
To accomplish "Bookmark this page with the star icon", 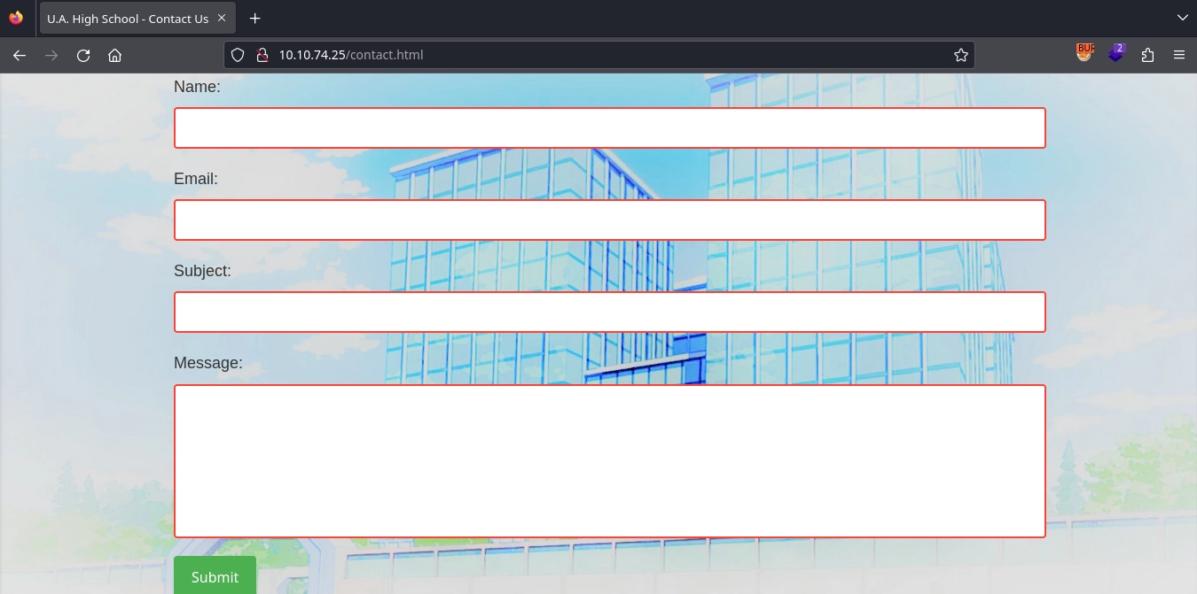I will (960, 55).
